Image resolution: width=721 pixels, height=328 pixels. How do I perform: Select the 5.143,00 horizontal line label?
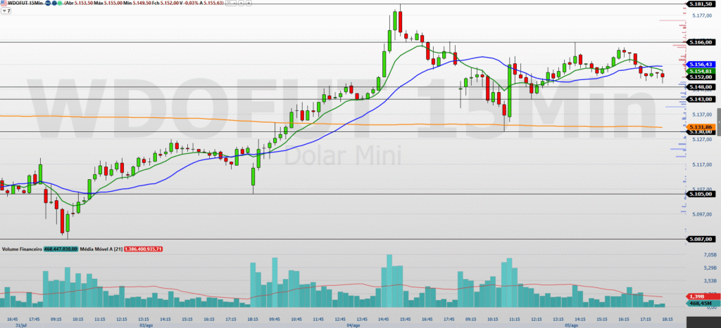[x=701, y=99]
